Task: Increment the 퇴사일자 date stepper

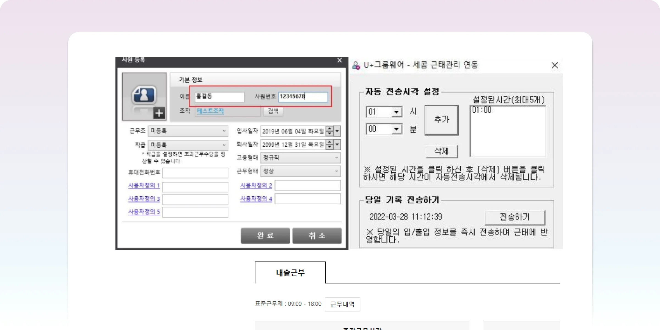Action: click(x=329, y=142)
